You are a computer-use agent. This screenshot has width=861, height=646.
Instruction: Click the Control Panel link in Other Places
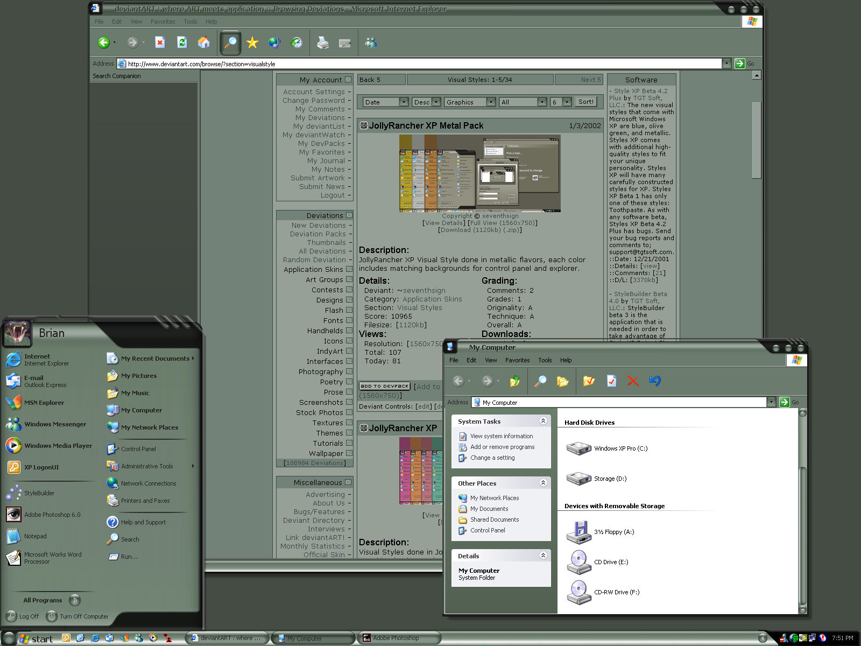point(488,530)
